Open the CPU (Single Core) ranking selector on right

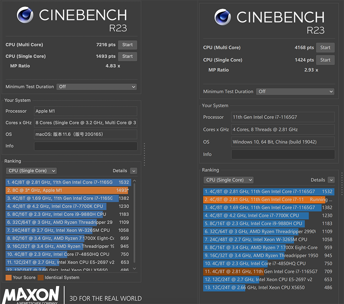[228, 180]
